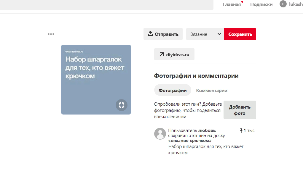This screenshot has height=174, width=303.
Task: Click the visual search icon on the pin image
Action: pos(121,105)
